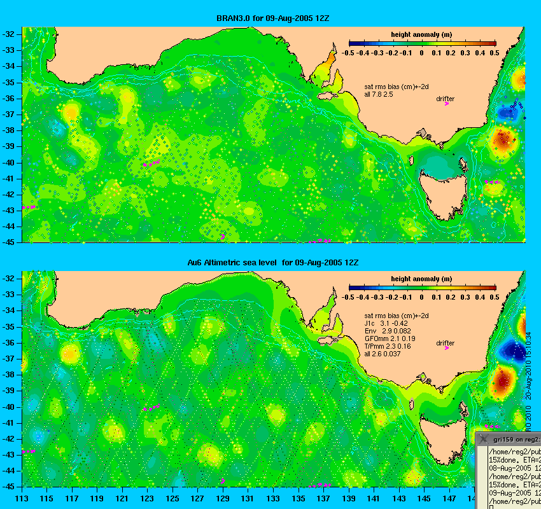Screen dimensions: 541x509
Task: Click the longitude tick label '145'
Action: [x=424, y=499]
